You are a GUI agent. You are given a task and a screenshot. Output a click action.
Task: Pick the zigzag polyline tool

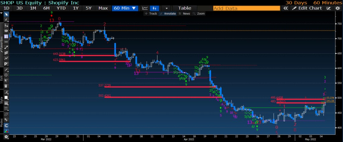point(6,58)
